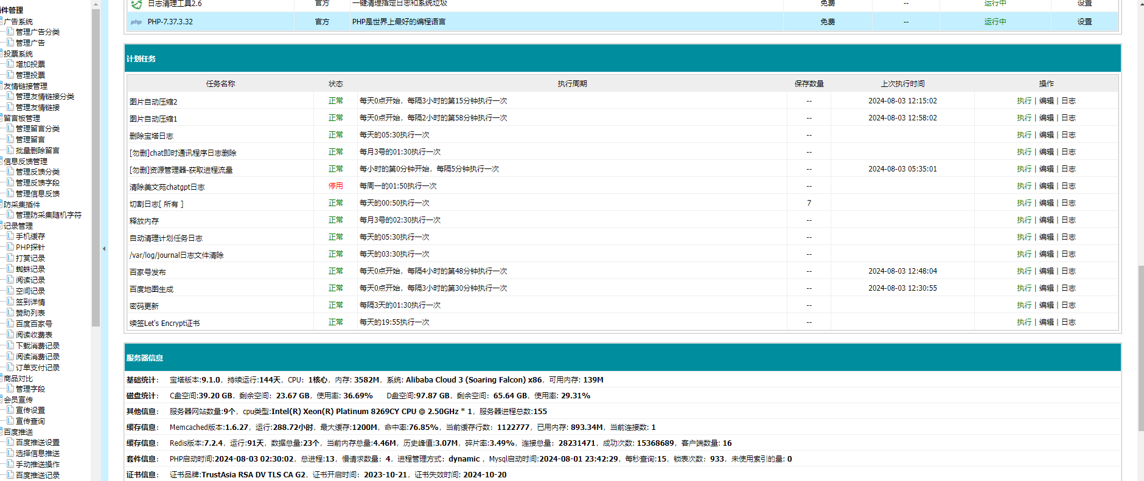
Task: Collapse the sidebar with the left arrow handle
Action: tap(104, 249)
